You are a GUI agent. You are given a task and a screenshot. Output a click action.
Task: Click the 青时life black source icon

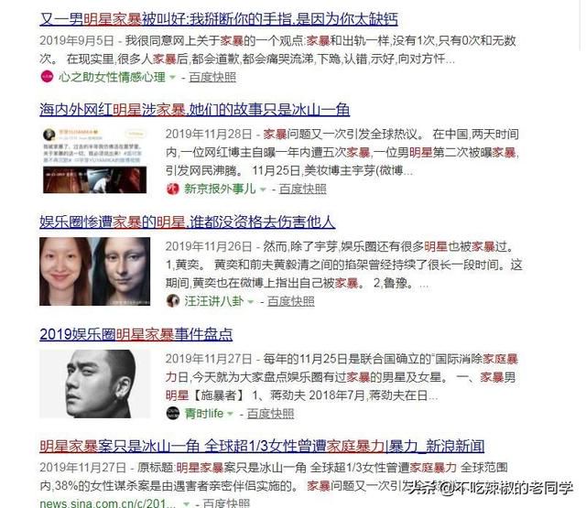coord(173,413)
